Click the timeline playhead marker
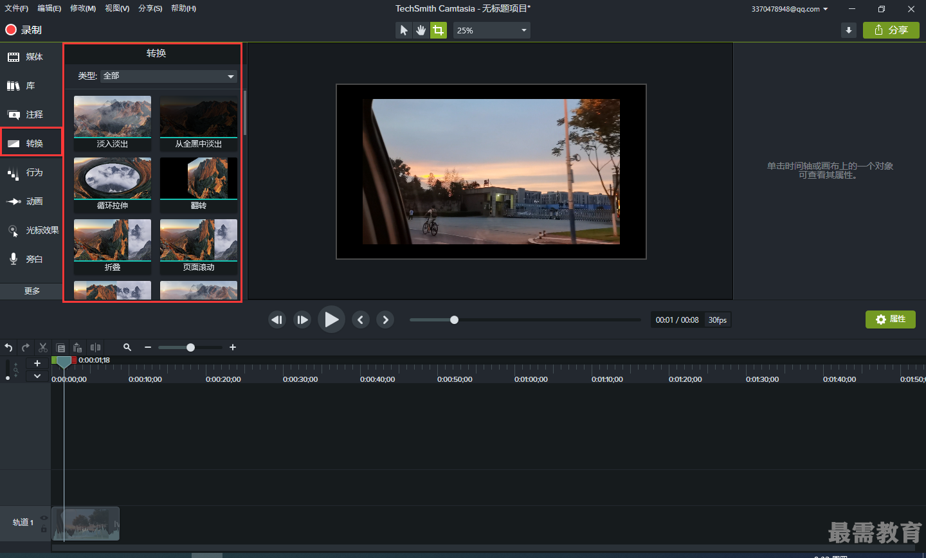The height and width of the screenshot is (558, 926). pos(64,363)
